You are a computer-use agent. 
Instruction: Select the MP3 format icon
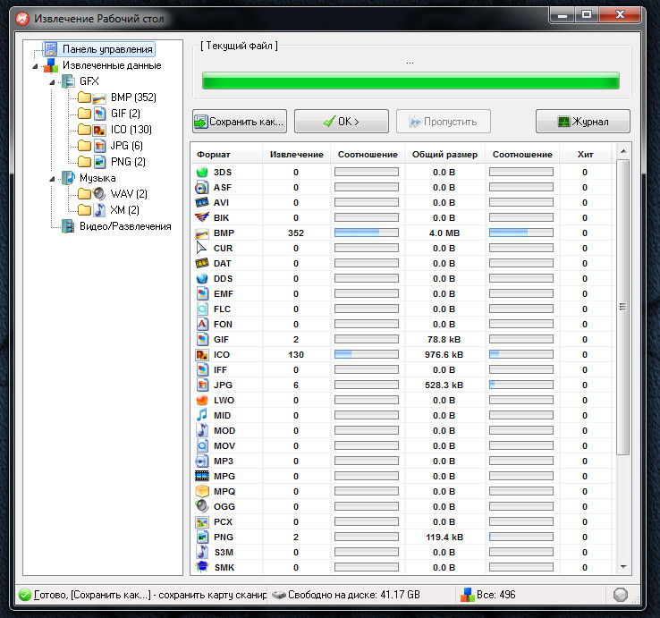pos(202,461)
